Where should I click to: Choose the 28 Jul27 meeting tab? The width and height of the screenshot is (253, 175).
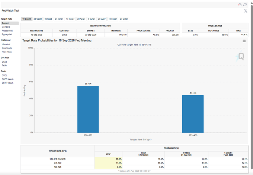pos(102,19)
